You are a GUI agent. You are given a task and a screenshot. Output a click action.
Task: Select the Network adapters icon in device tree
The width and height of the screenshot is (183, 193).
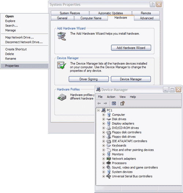109,159
